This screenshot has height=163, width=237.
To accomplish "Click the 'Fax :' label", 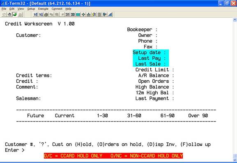I will coord(151,47).
